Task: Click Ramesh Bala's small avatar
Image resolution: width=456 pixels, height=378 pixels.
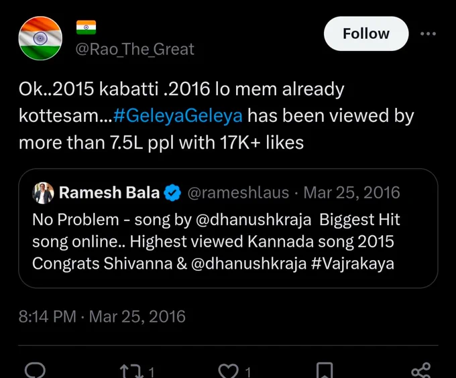Action: (43, 193)
